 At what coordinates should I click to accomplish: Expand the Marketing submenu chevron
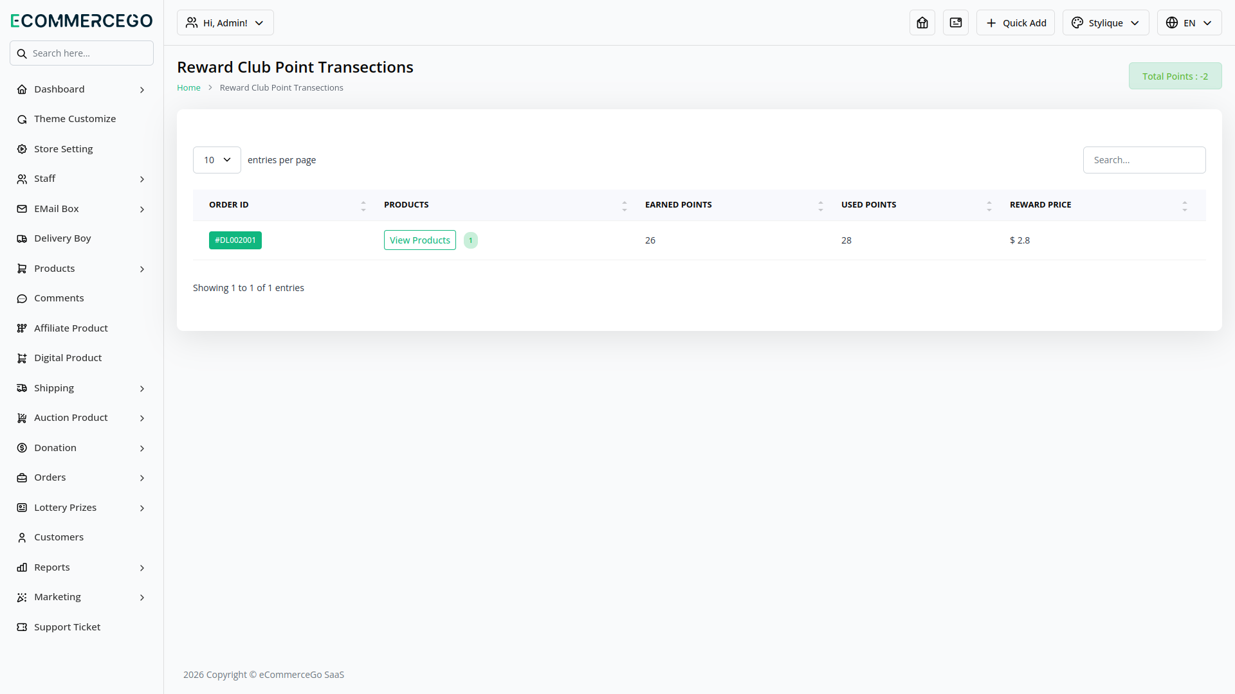click(142, 598)
